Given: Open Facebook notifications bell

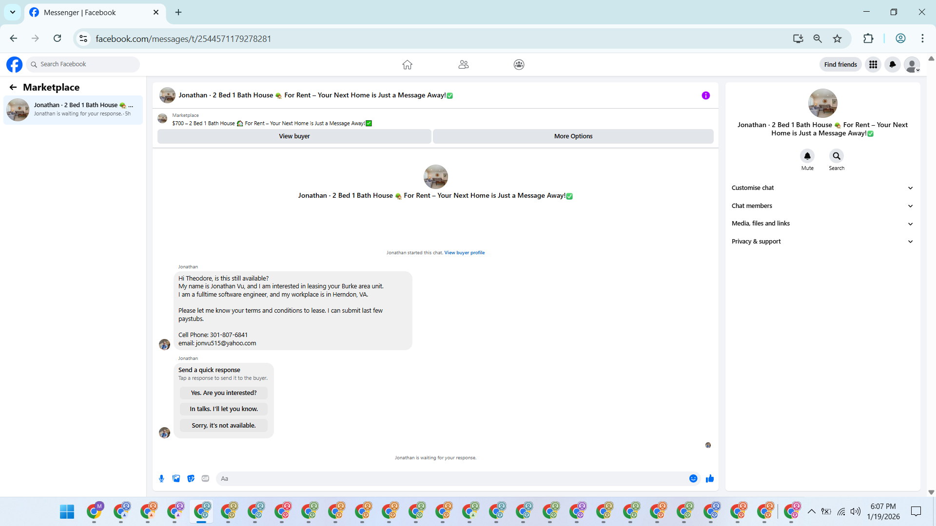Looking at the screenshot, I should click(x=893, y=64).
